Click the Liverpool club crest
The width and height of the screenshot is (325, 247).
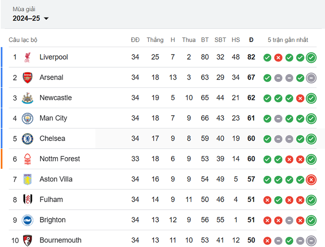(x=28, y=57)
